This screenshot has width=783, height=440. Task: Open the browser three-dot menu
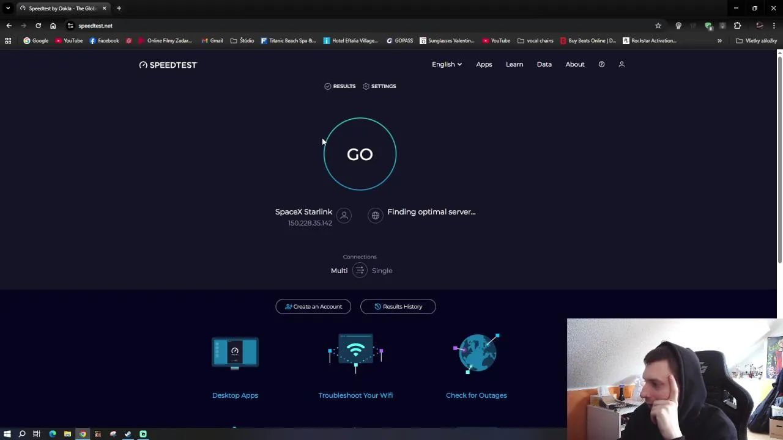click(774, 26)
